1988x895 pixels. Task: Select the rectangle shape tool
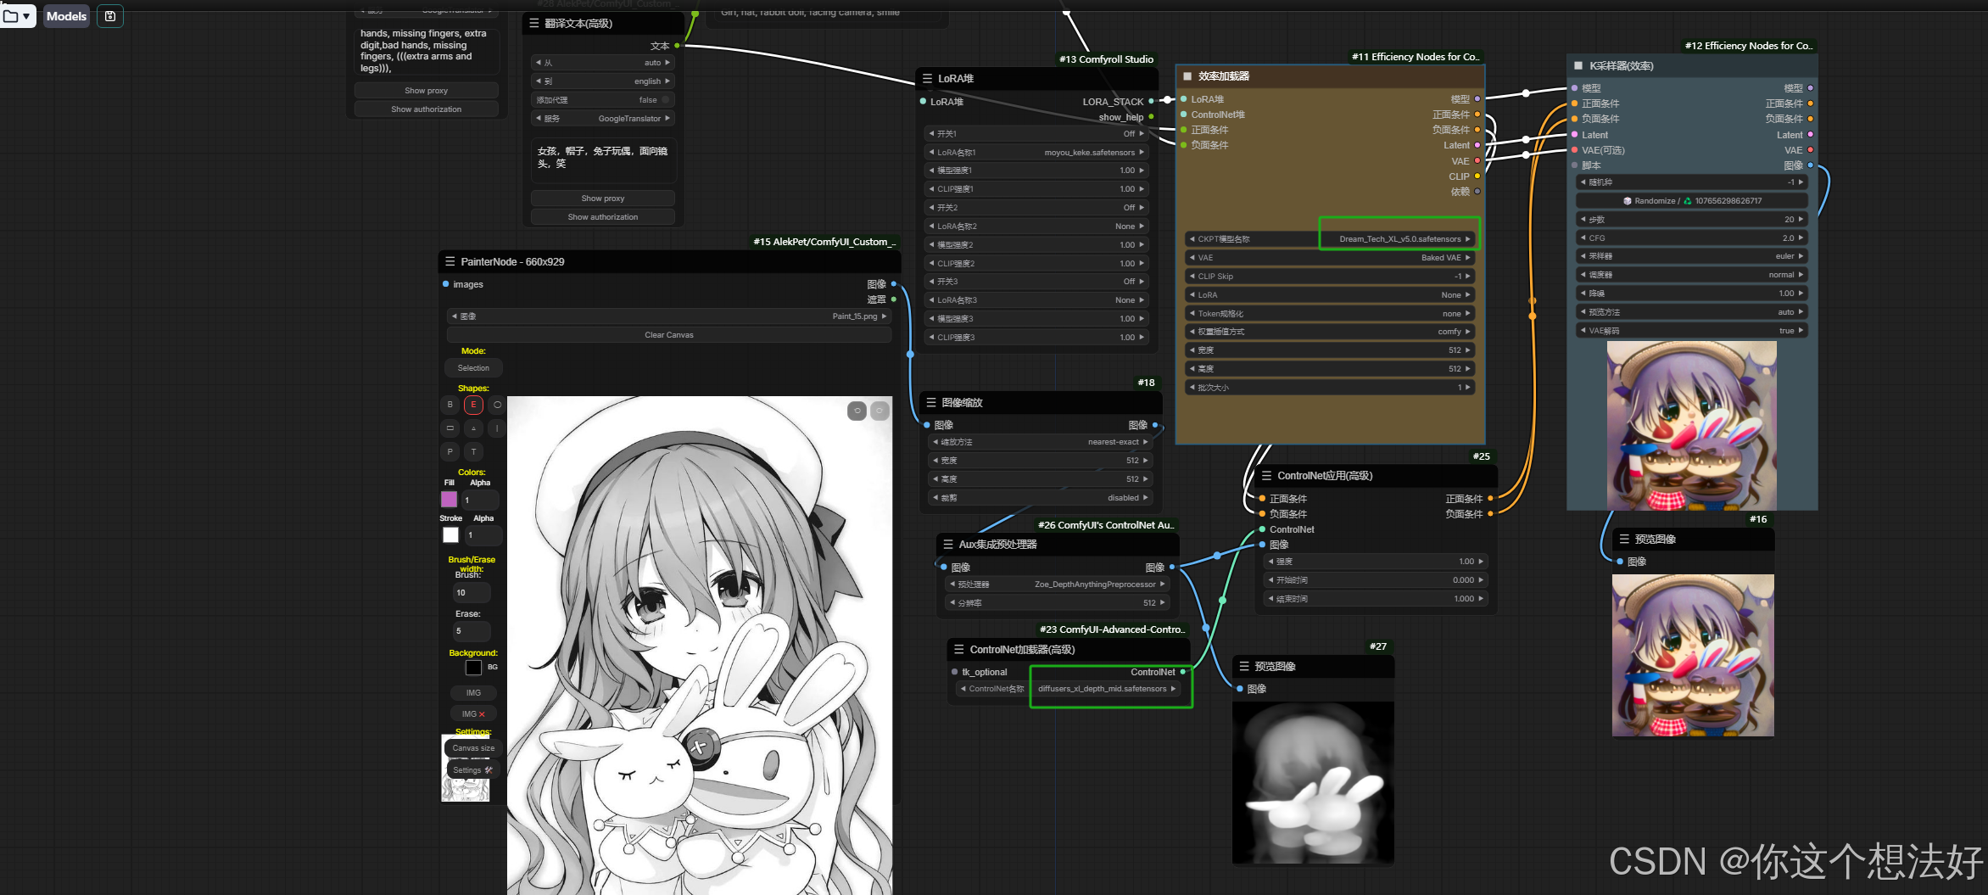[450, 428]
